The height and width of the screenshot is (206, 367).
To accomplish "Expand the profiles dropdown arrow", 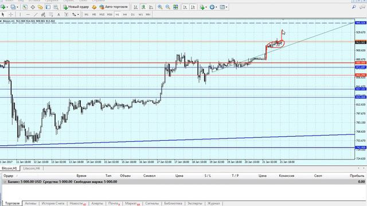I will (x=17, y=7).
